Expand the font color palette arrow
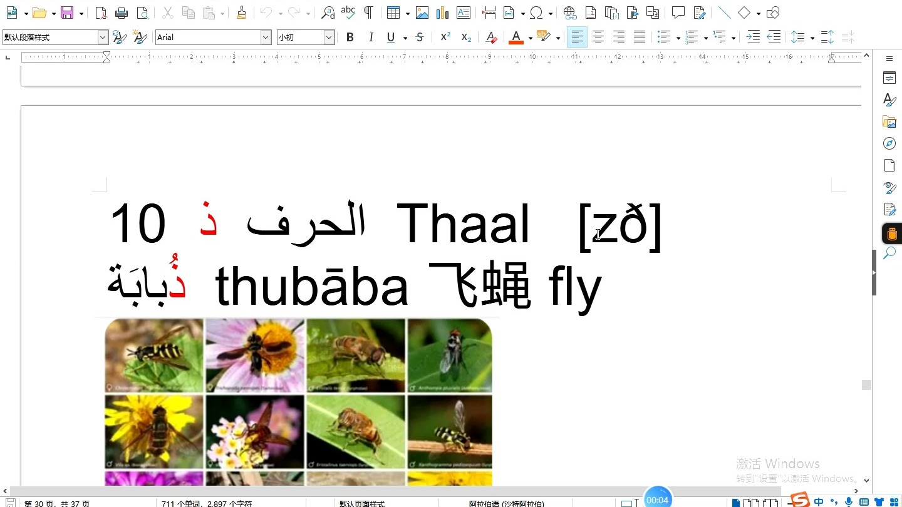This screenshot has height=507, width=902. click(x=530, y=38)
